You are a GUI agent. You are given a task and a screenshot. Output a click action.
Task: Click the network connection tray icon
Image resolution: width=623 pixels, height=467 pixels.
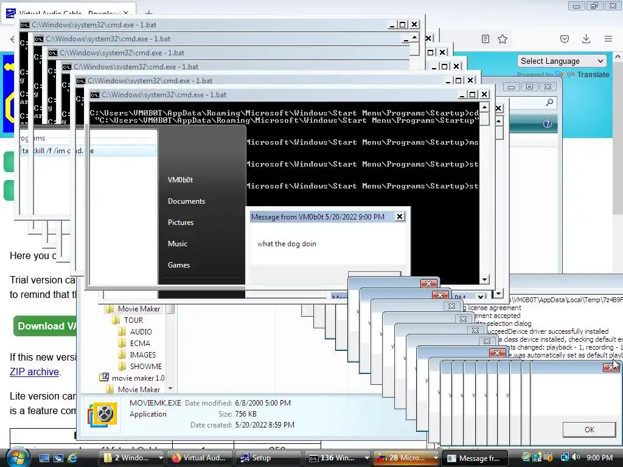click(x=565, y=457)
